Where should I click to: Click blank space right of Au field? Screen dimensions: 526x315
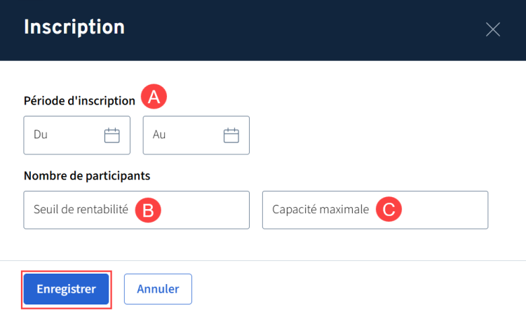pyautogui.click(x=379, y=135)
